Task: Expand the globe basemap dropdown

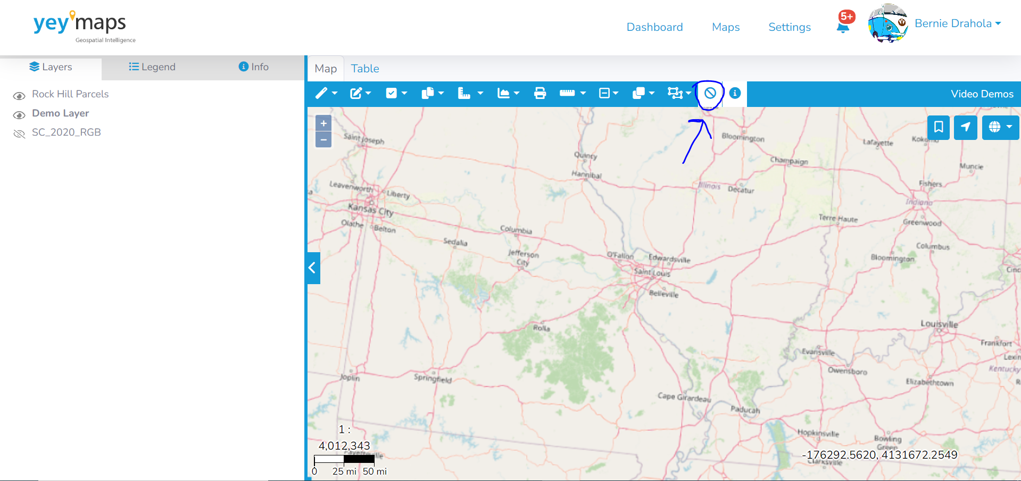Action: [1000, 127]
